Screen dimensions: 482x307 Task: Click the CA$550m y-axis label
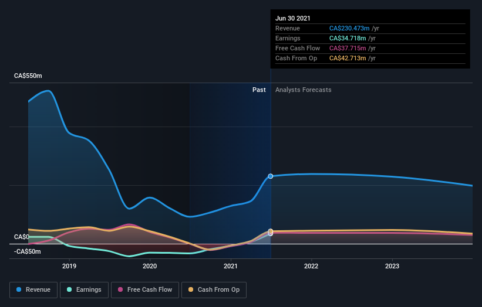(28, 76)
